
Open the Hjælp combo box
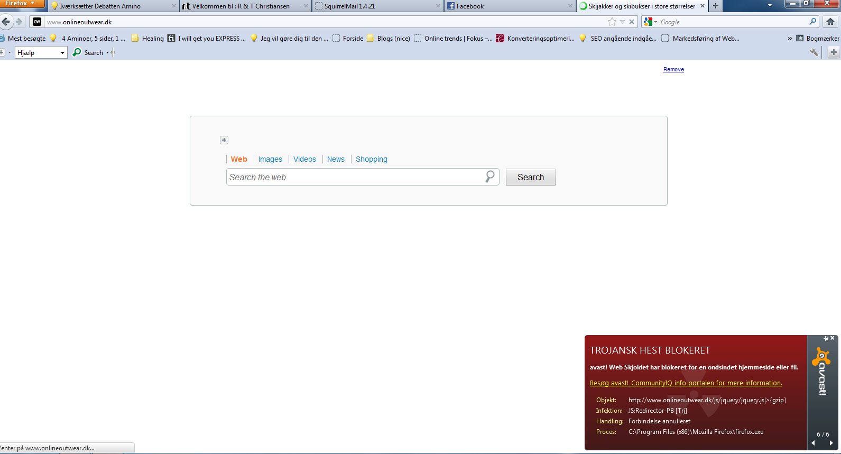click(x=41, y=52)
